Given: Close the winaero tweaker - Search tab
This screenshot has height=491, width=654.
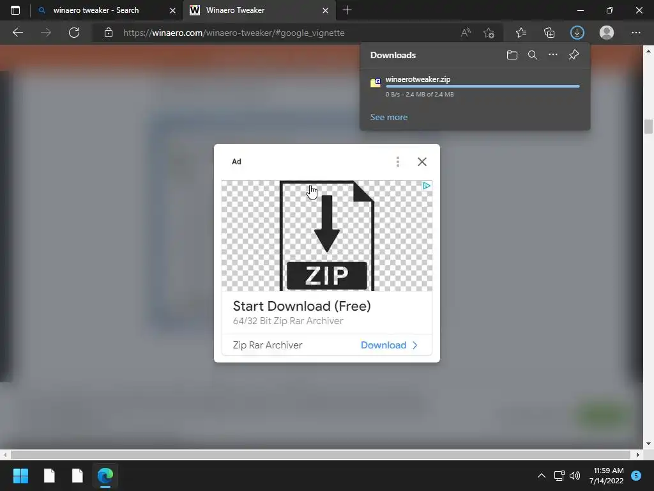Looking at the screenshot, I should 172,10.
